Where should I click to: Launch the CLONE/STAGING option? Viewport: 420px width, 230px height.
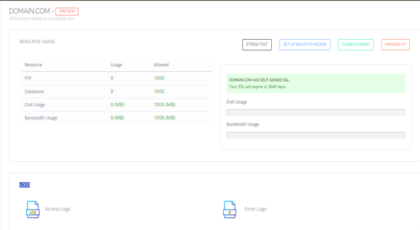(356, 45)
